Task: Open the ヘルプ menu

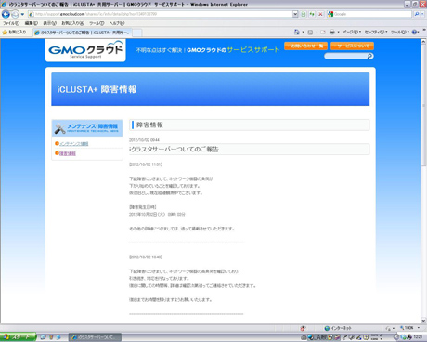Action: pyautogui.click(x=117, y=23)
